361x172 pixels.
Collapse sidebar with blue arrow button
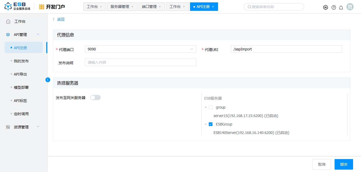coord(48,80)
